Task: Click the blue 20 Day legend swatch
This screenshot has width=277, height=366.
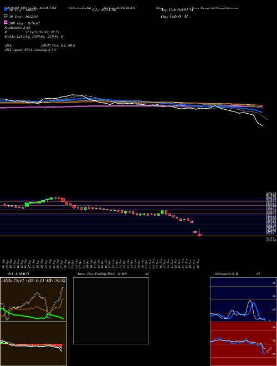Action: 6,9
